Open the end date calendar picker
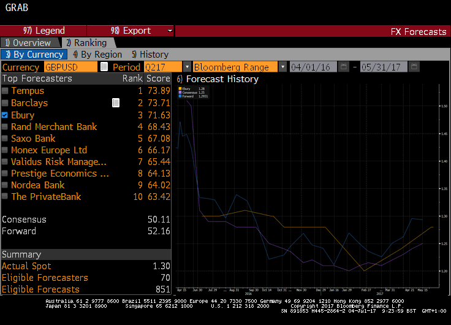 [414, 67]
